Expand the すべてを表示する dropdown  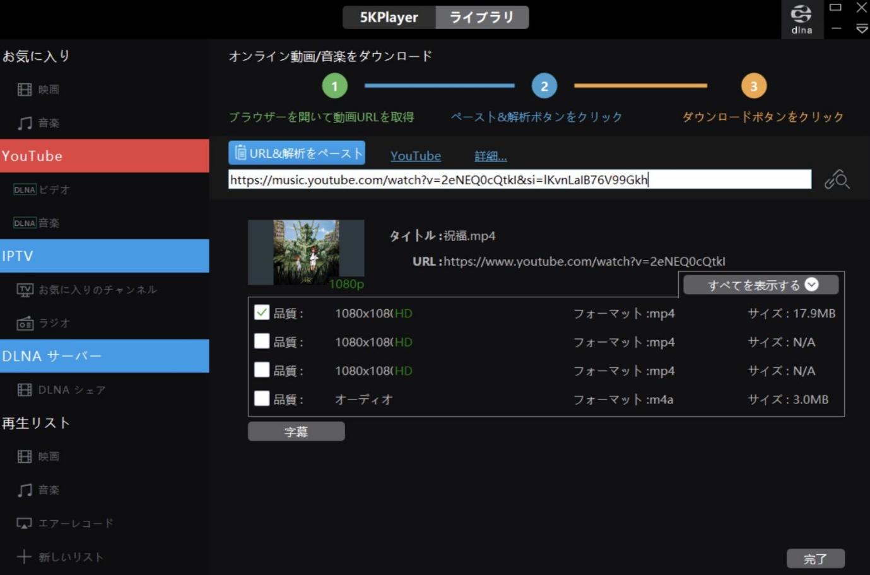(761, 285)
